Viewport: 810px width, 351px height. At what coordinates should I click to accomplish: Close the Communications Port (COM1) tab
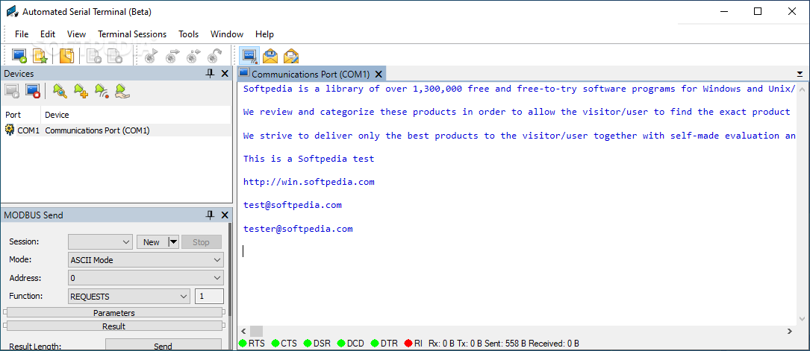click(x=378, y=75)
